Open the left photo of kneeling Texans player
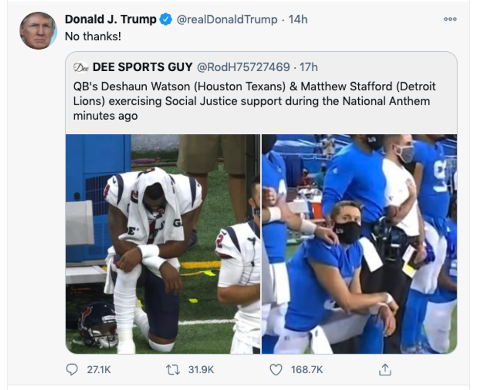The height and width of the screenshot is (390, 479). [x=163, y=244]
